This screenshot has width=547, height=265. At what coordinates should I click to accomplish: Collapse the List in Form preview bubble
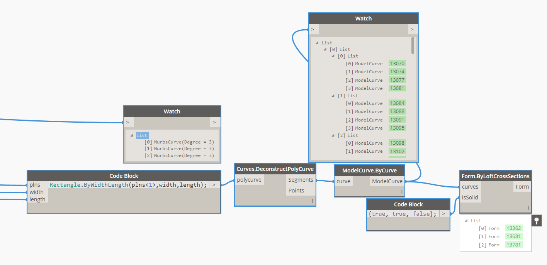(x=466, y=221)
